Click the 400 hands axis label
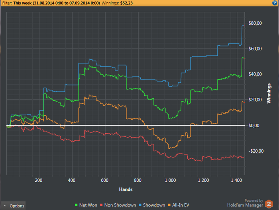 pos(71,180)
